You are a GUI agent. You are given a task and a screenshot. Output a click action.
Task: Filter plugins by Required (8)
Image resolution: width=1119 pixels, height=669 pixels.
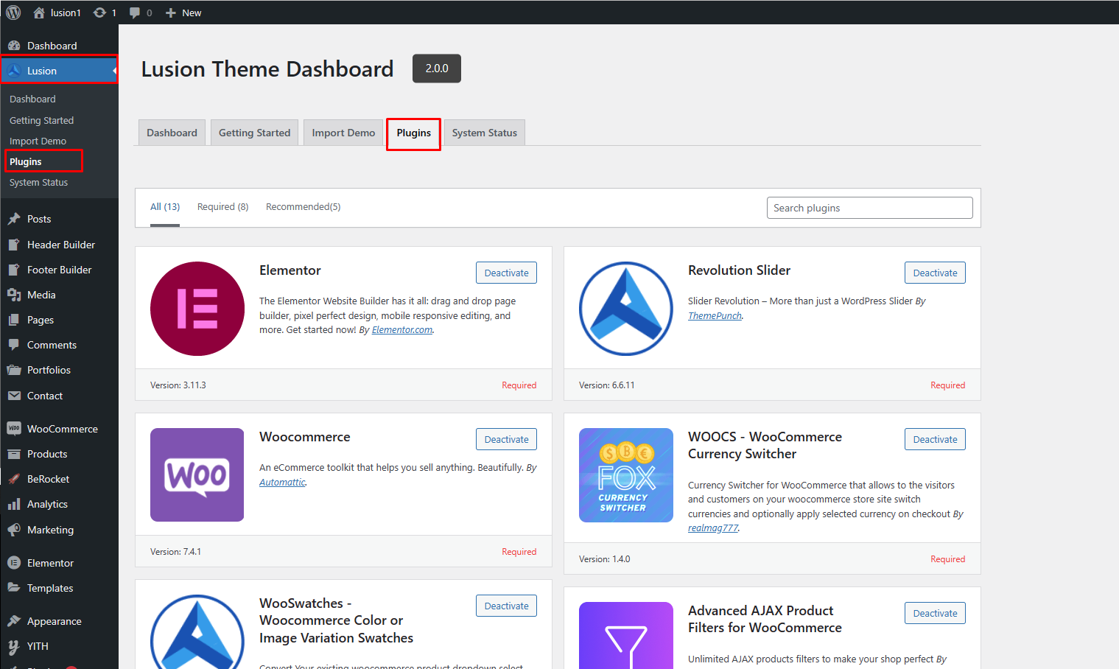(223, 207)
